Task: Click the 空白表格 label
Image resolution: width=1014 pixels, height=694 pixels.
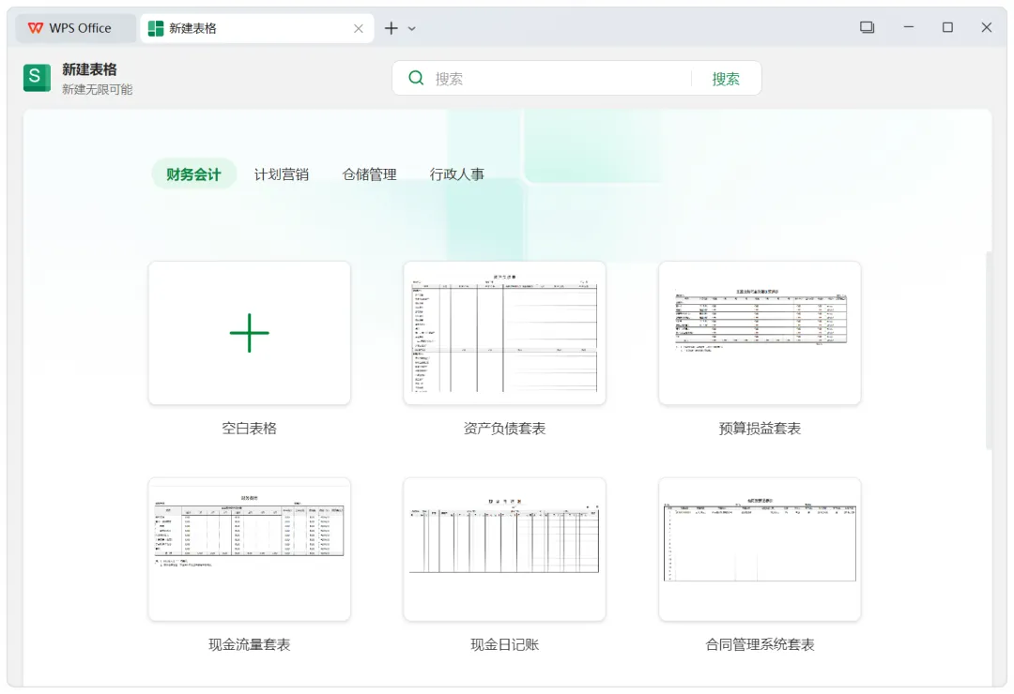Action: (250, 428)
